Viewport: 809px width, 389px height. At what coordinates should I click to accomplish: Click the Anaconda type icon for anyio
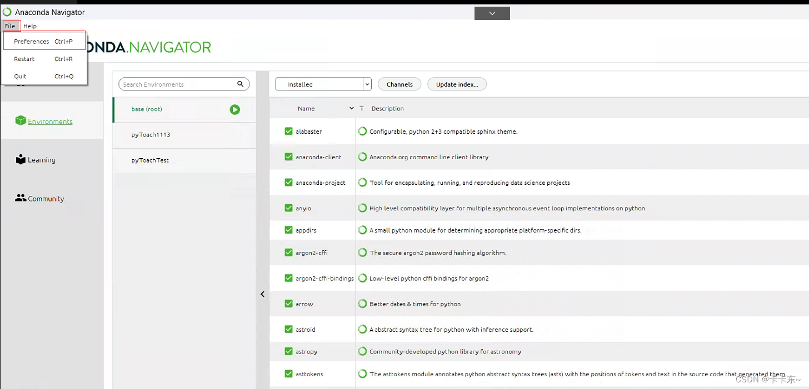pyautogui.click(x=362, y=208)
